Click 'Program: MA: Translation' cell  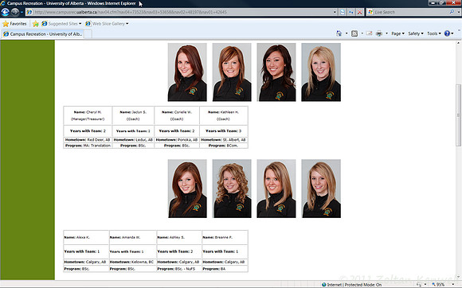click(x=88, y=146)
